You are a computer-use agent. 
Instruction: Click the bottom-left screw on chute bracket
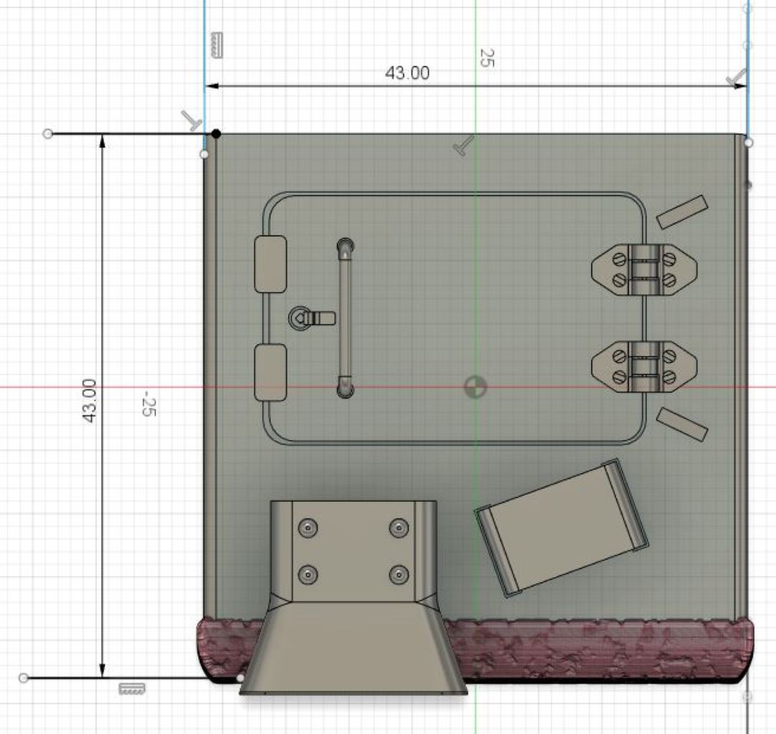[x=308, y=574]
